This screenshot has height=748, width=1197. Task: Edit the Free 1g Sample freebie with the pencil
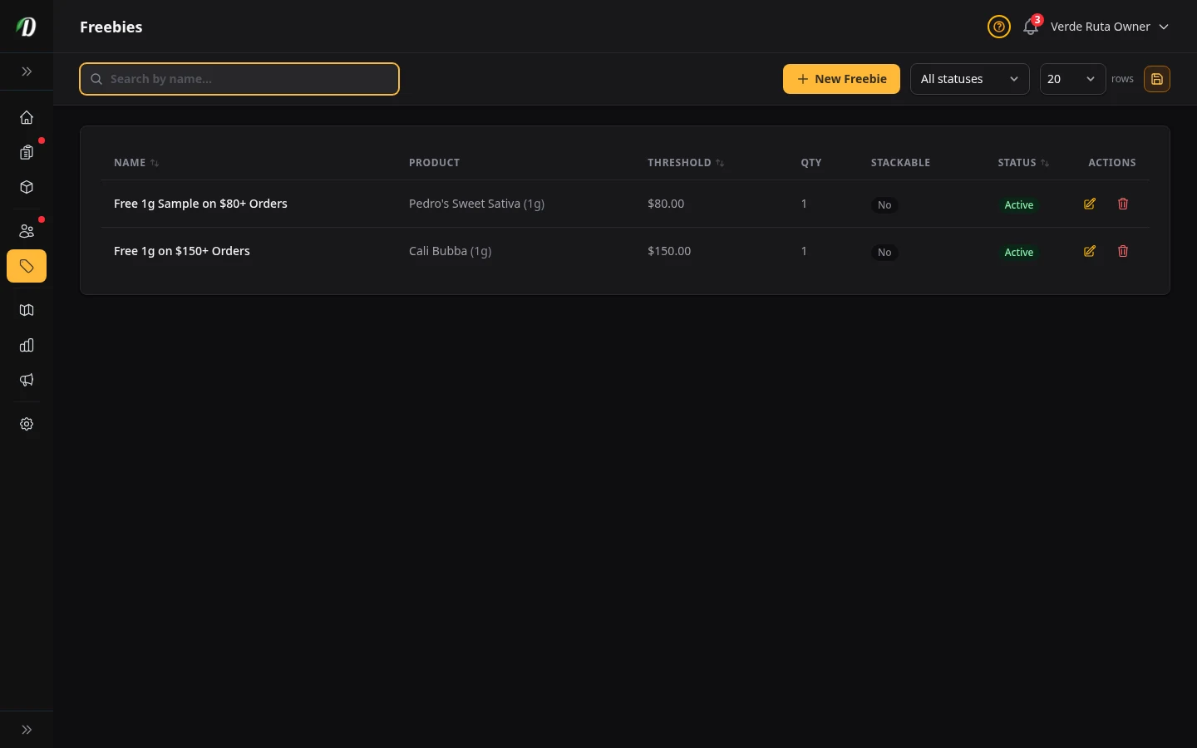click(x=1090, y=204)
